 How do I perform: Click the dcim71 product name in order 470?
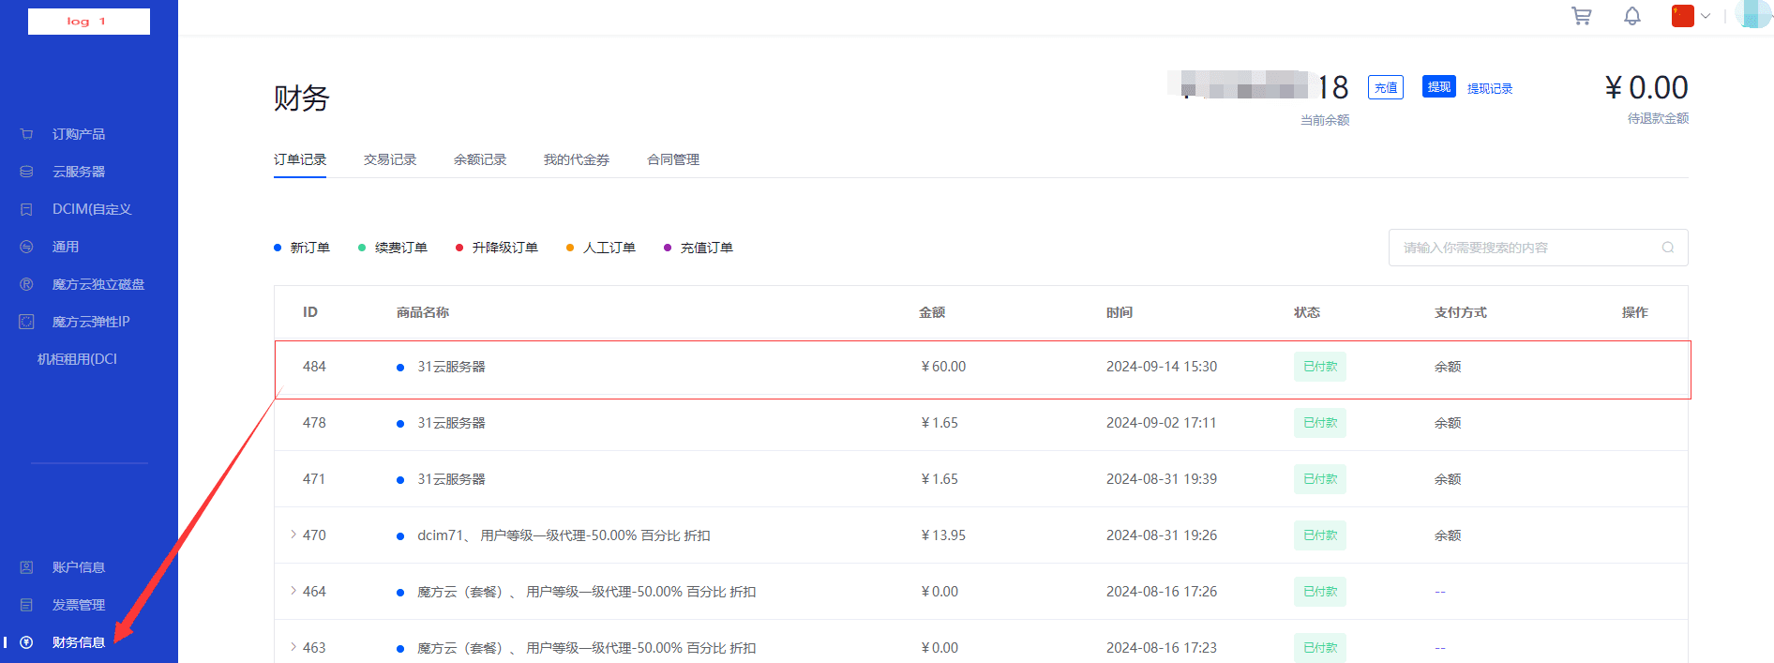(x=564, y=535)
